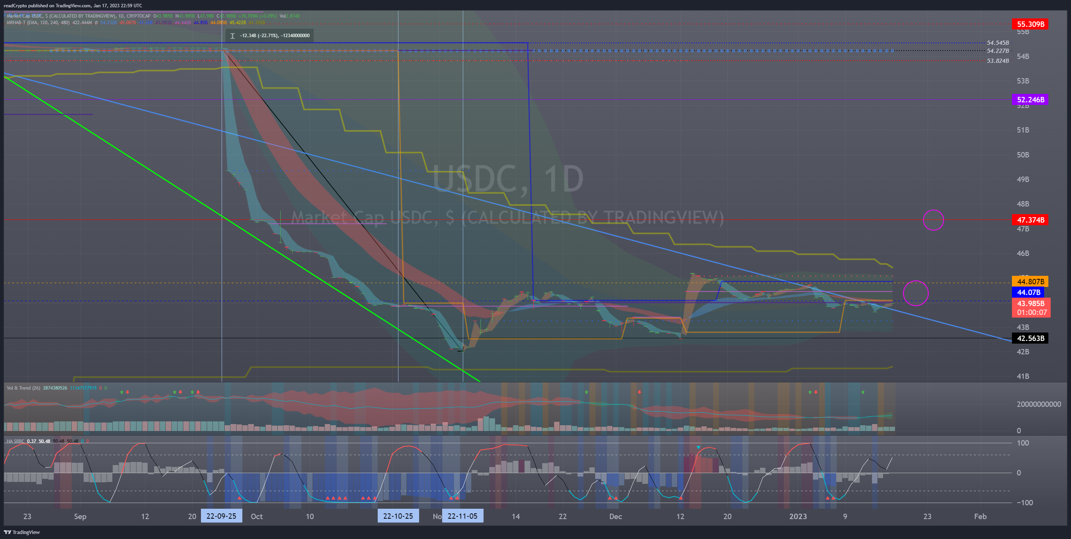Click the measure tool height icon in tooltip
Screen dimensions: 1071x539
click(x=232, y=36)
